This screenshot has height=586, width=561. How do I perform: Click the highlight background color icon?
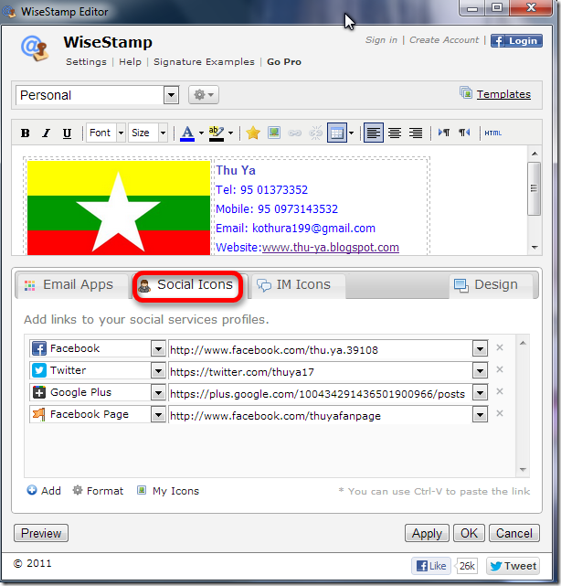point(217,133)
